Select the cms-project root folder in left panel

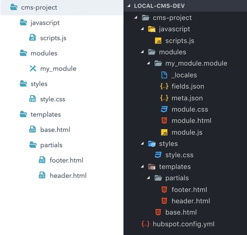pyautogui.click(x=39, y=7)
